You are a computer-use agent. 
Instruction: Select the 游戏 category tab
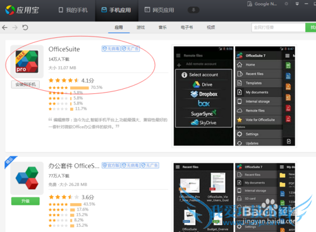coord(140,28)
